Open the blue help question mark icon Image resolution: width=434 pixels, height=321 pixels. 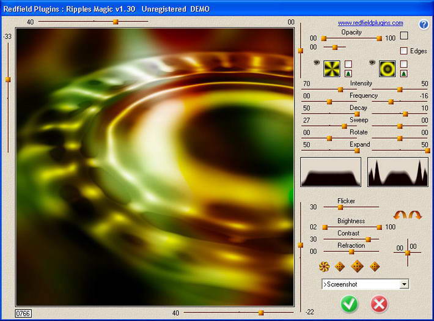[x=424, y=24]
